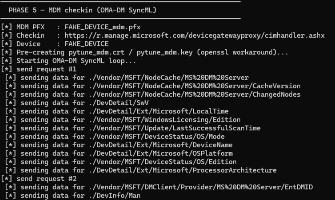335x200 pixels.
Task: Click the Update/LastSuccessfulScanTime path
Action: (175, 128)
